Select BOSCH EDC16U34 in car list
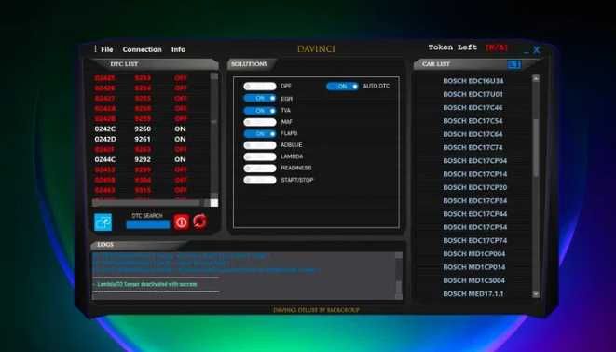The image size is (616, 352). [x=473, y=81]
